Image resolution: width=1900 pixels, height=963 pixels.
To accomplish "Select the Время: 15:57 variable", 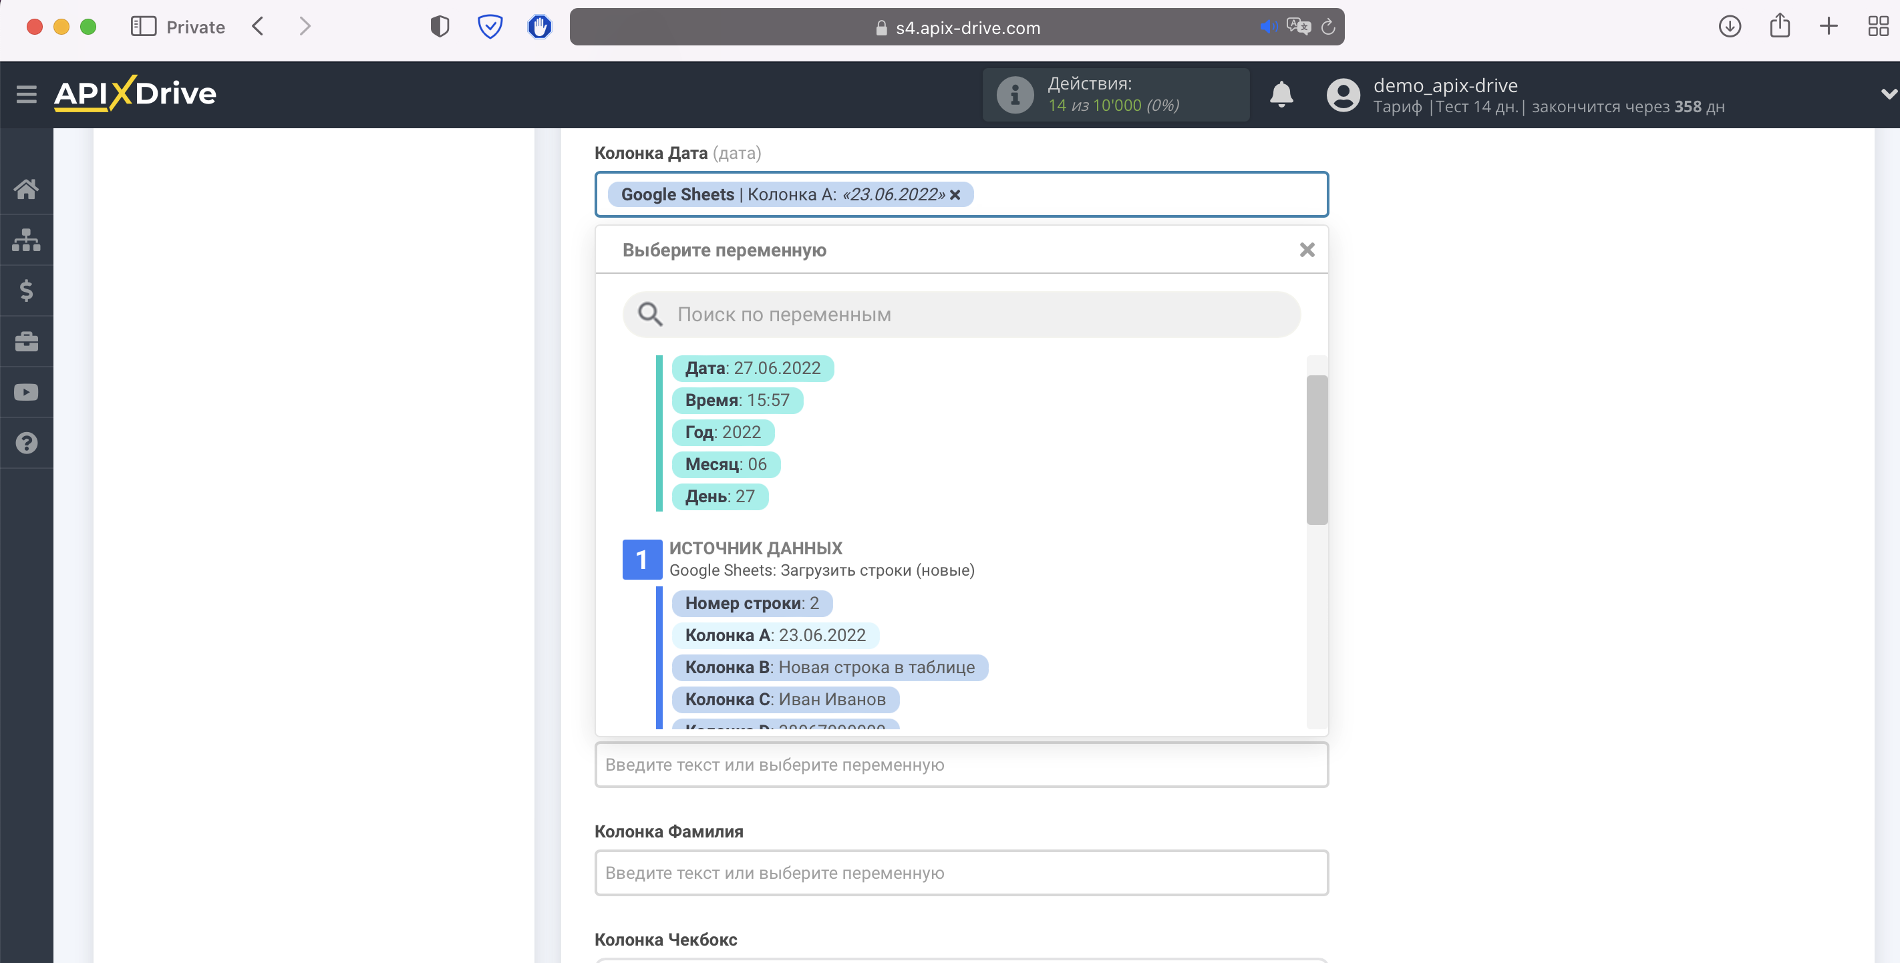I will (x=737, y=401).
